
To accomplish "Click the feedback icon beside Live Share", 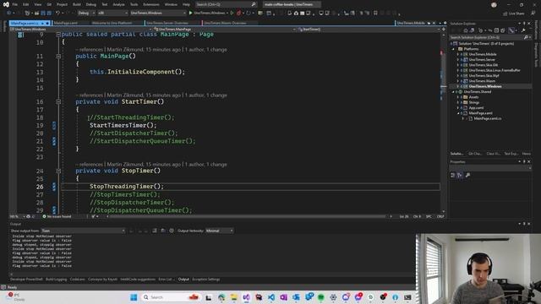I will 533,14.
